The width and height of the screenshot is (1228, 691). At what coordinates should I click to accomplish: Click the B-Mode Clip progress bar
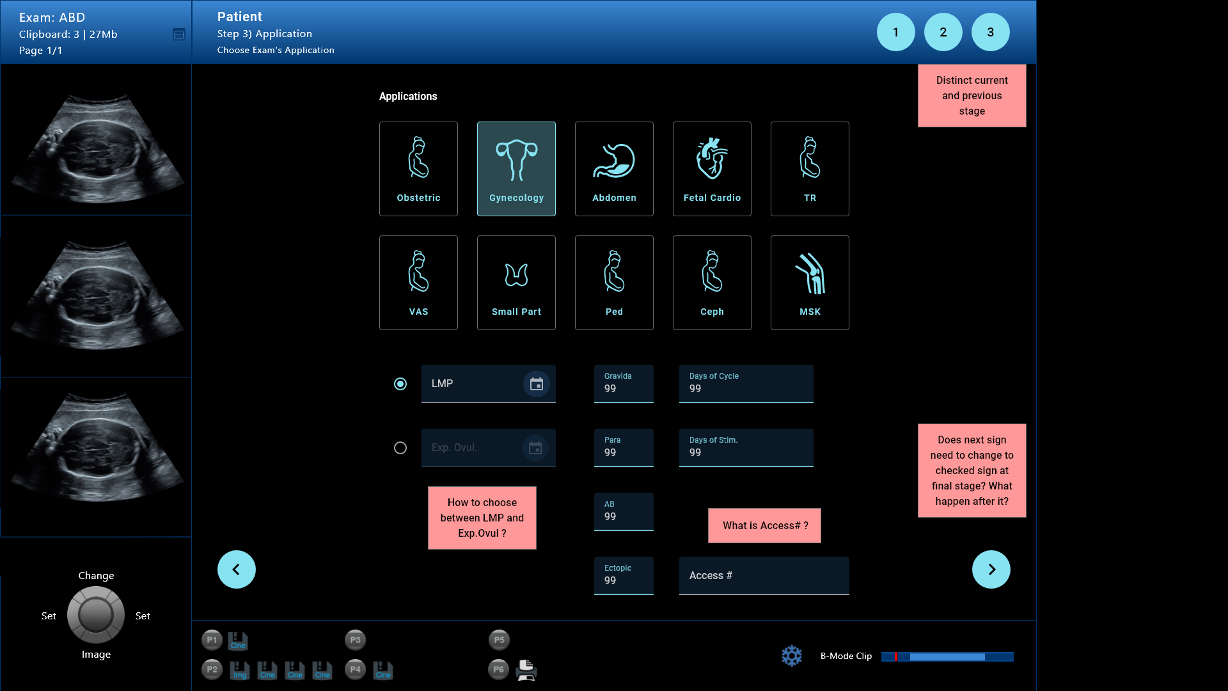click(947, 656)
